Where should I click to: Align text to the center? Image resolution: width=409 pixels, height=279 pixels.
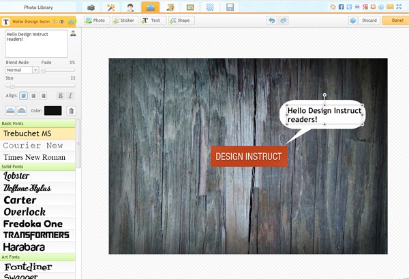[33, 96]
